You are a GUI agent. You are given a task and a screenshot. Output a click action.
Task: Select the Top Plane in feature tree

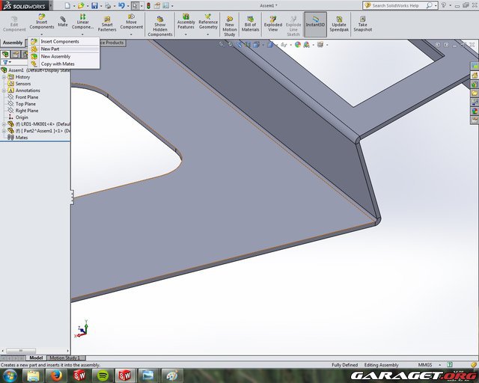[x=26, y=104]
